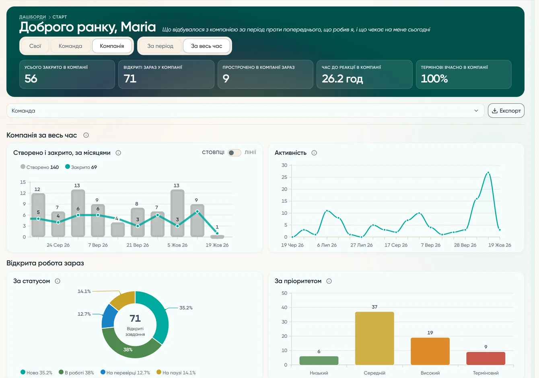Select the Команда scope tab
The height and width of the screenshot is (378, 539).
(x=70, y=46)
